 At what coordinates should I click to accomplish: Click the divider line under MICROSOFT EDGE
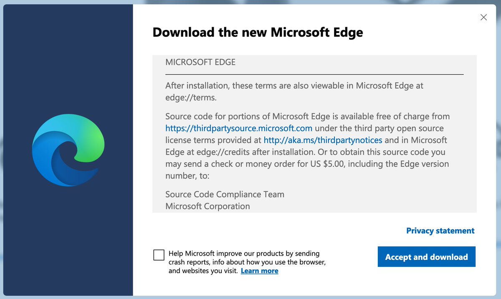coord(314,74)
